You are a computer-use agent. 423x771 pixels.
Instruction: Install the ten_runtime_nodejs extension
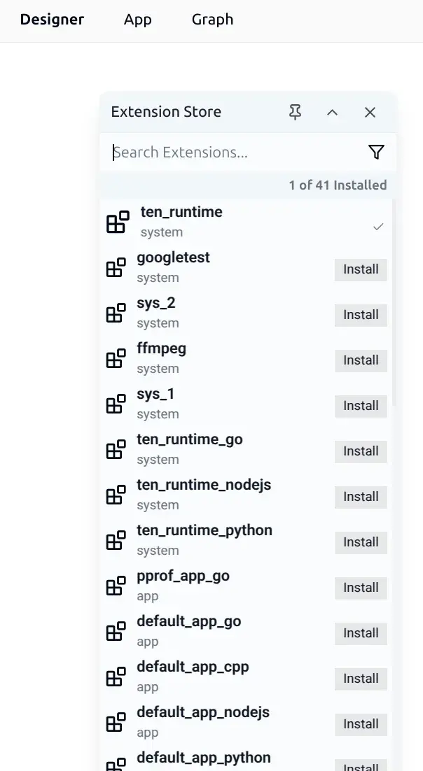(x=361, y=497)
